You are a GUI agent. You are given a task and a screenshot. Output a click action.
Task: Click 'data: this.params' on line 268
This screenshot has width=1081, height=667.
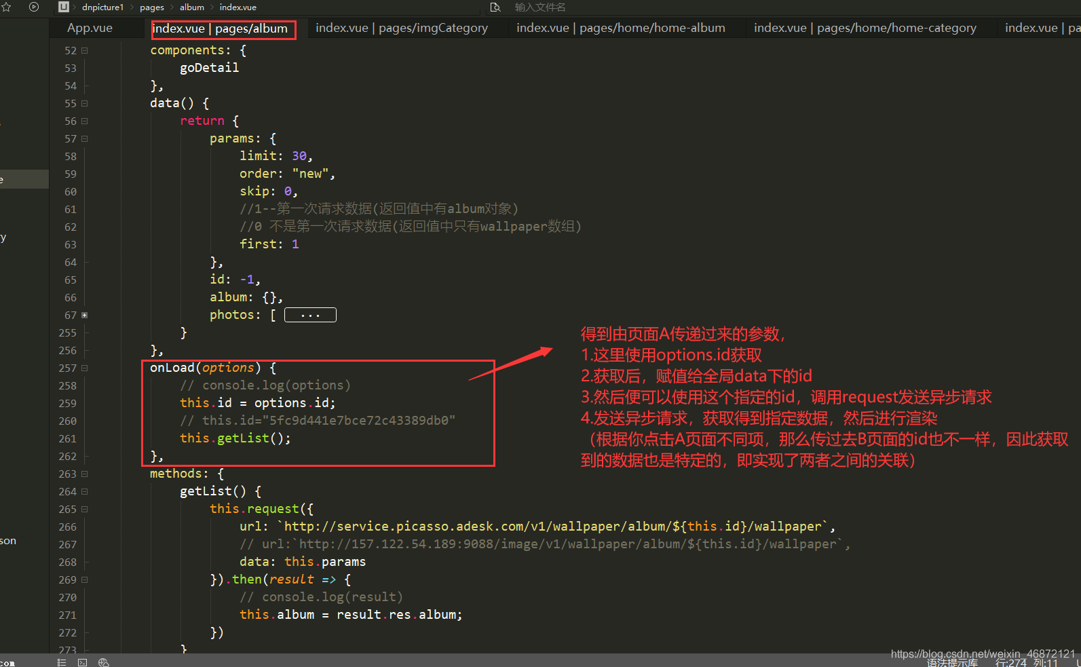pos(303,562)
